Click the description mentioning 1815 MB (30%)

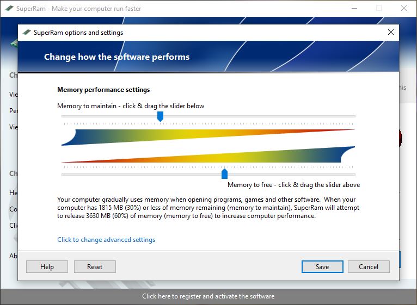tap(208, 208)
